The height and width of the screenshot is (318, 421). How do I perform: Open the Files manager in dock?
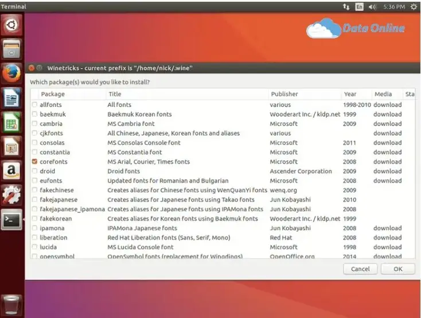(11, 49)
